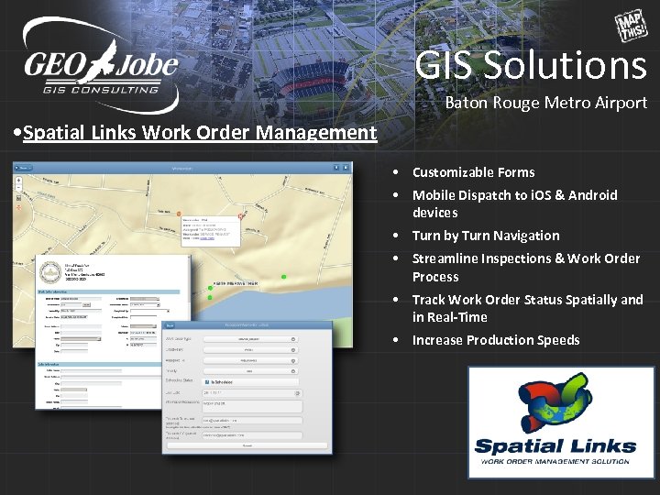Select the lowest green map marker

coord(210,298)
